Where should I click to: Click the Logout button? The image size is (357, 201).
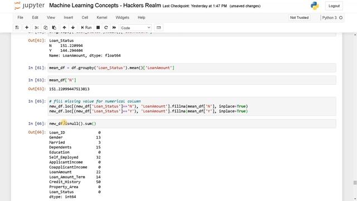[x=334, y=6]
